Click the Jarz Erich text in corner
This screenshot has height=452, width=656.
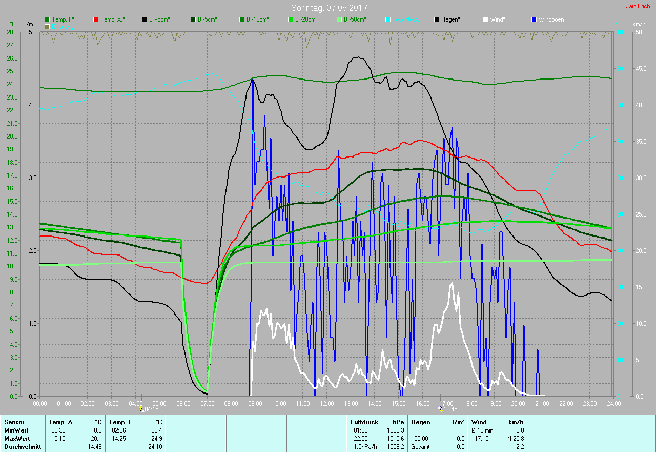pos(638,6)
